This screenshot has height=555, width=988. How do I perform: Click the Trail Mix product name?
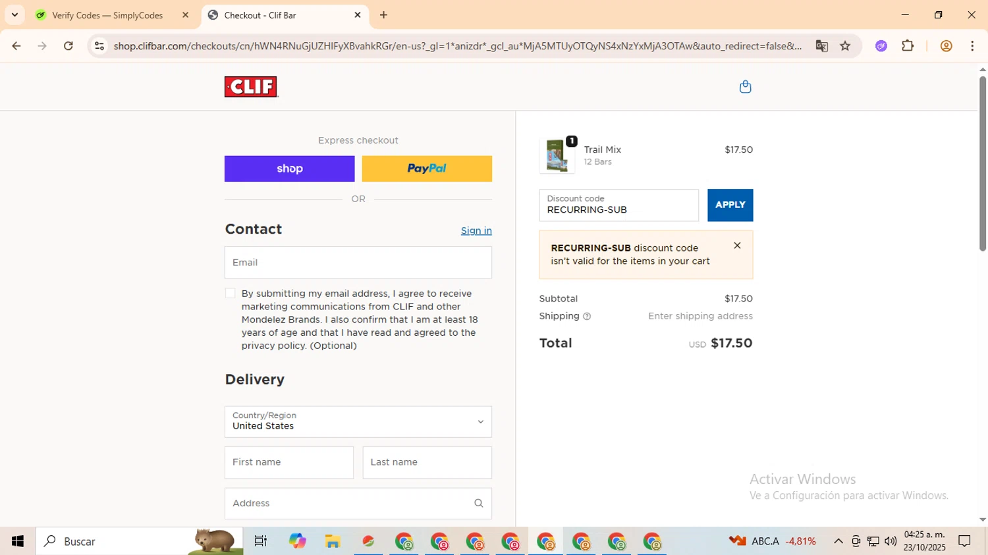point(603,150)
